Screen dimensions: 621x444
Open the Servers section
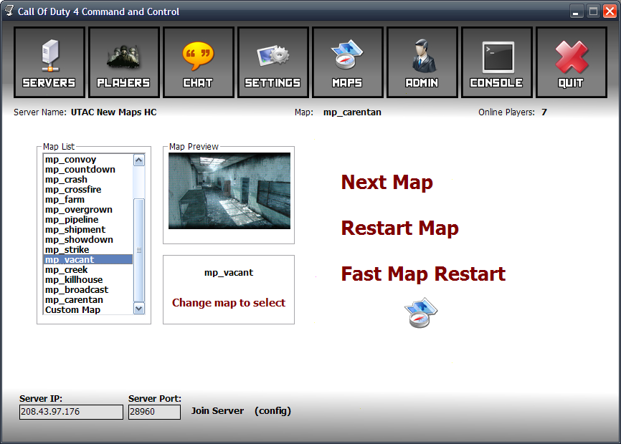pyautogui.click(x=49, y=62)
